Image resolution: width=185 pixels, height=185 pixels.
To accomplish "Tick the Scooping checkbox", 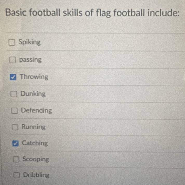I will tap(16, 159).
